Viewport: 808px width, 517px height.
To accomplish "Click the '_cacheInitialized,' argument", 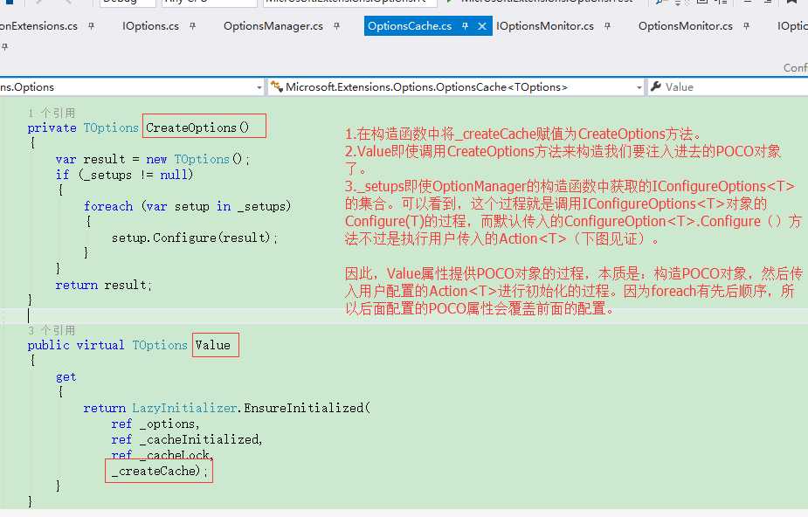I will coord(201,439).
